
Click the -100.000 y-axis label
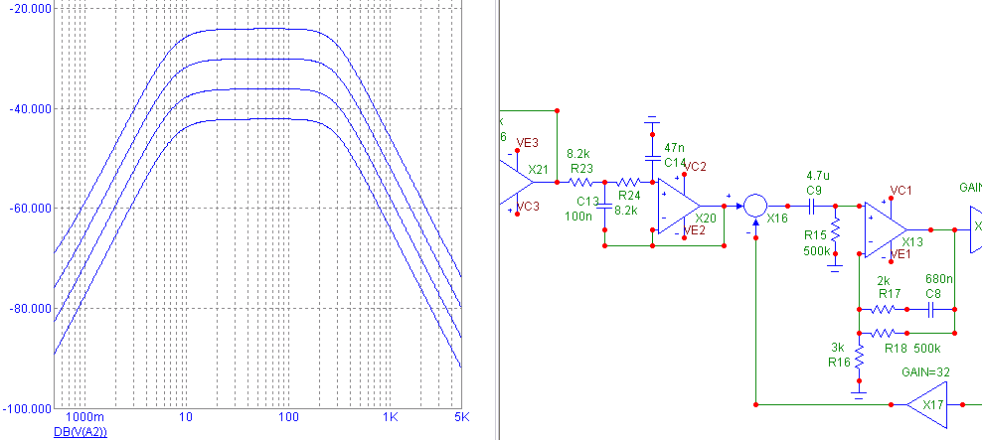25,408
